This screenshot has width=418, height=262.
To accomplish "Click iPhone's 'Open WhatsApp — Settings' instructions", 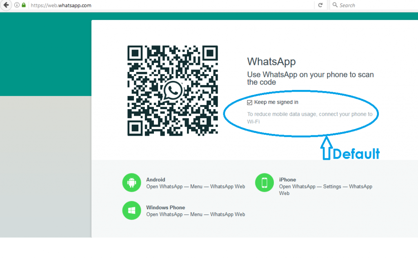I will (325, 190).
